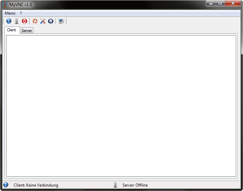Screen dimensions: 243x191
Task: Open settings via the screwdriver and wrench icon
Action: click(x=43, y=21)
